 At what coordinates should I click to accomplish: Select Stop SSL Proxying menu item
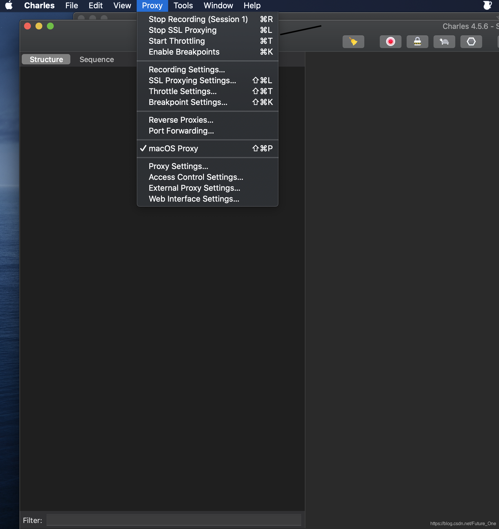click(208, 30)
